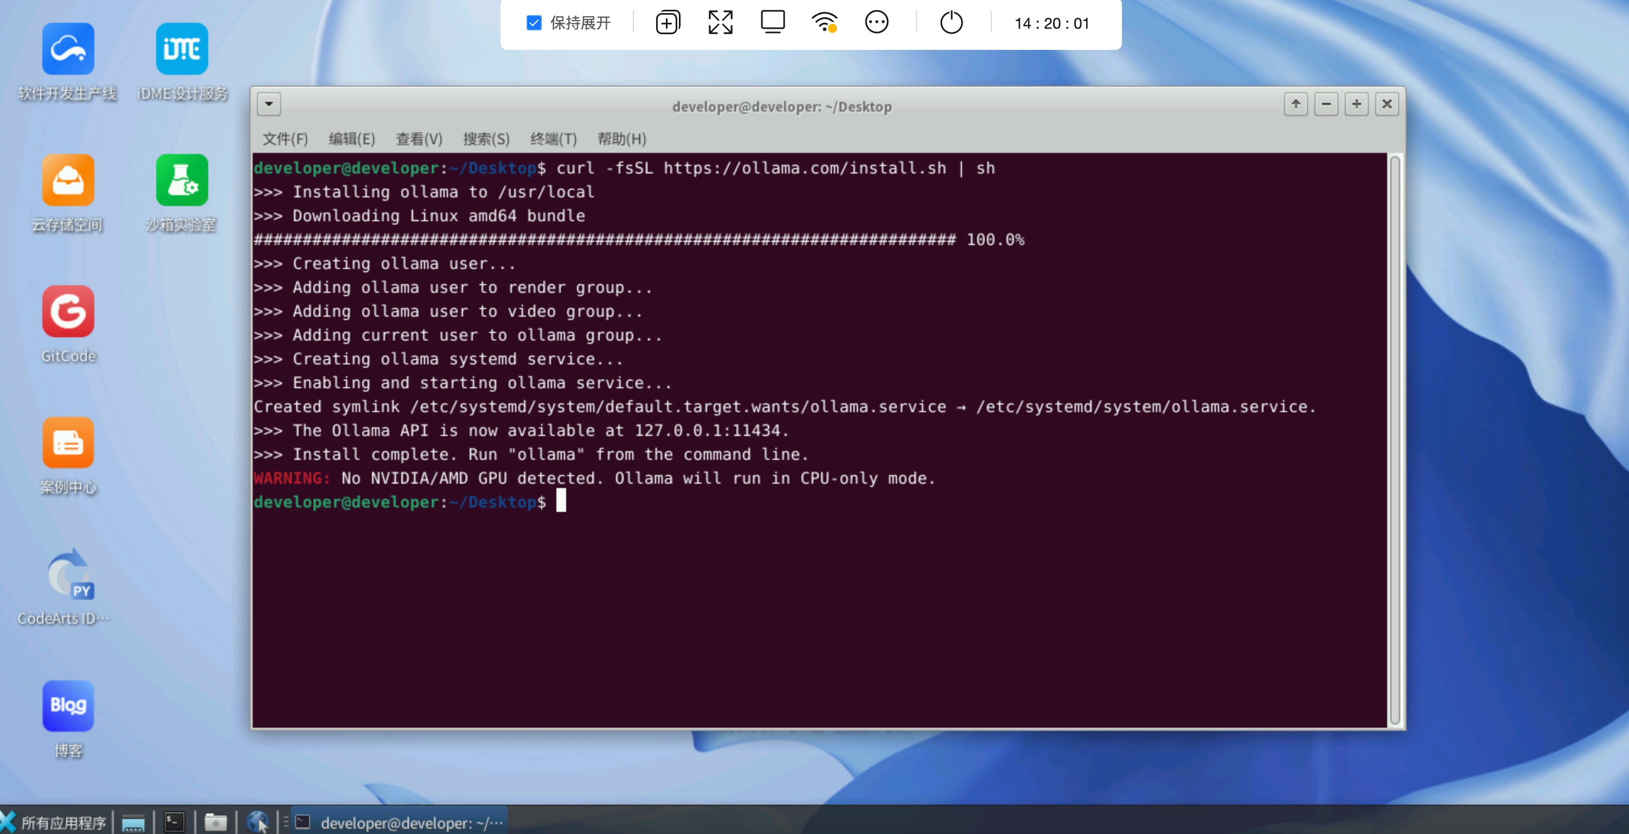Click the power button in the top toolbar

pos(951,23)
